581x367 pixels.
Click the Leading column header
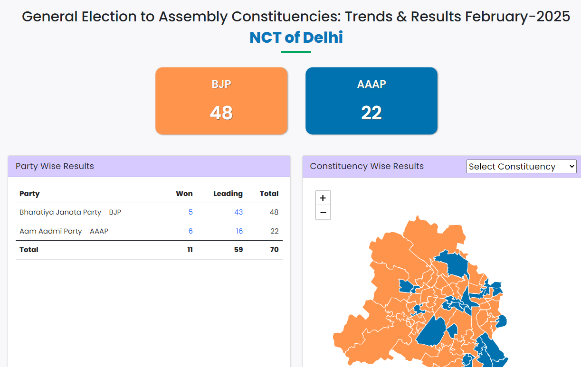tap(228, 194)
